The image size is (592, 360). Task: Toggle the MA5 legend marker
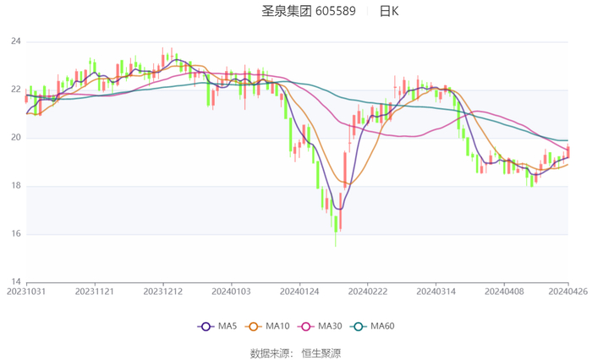[x=206, y=326]
